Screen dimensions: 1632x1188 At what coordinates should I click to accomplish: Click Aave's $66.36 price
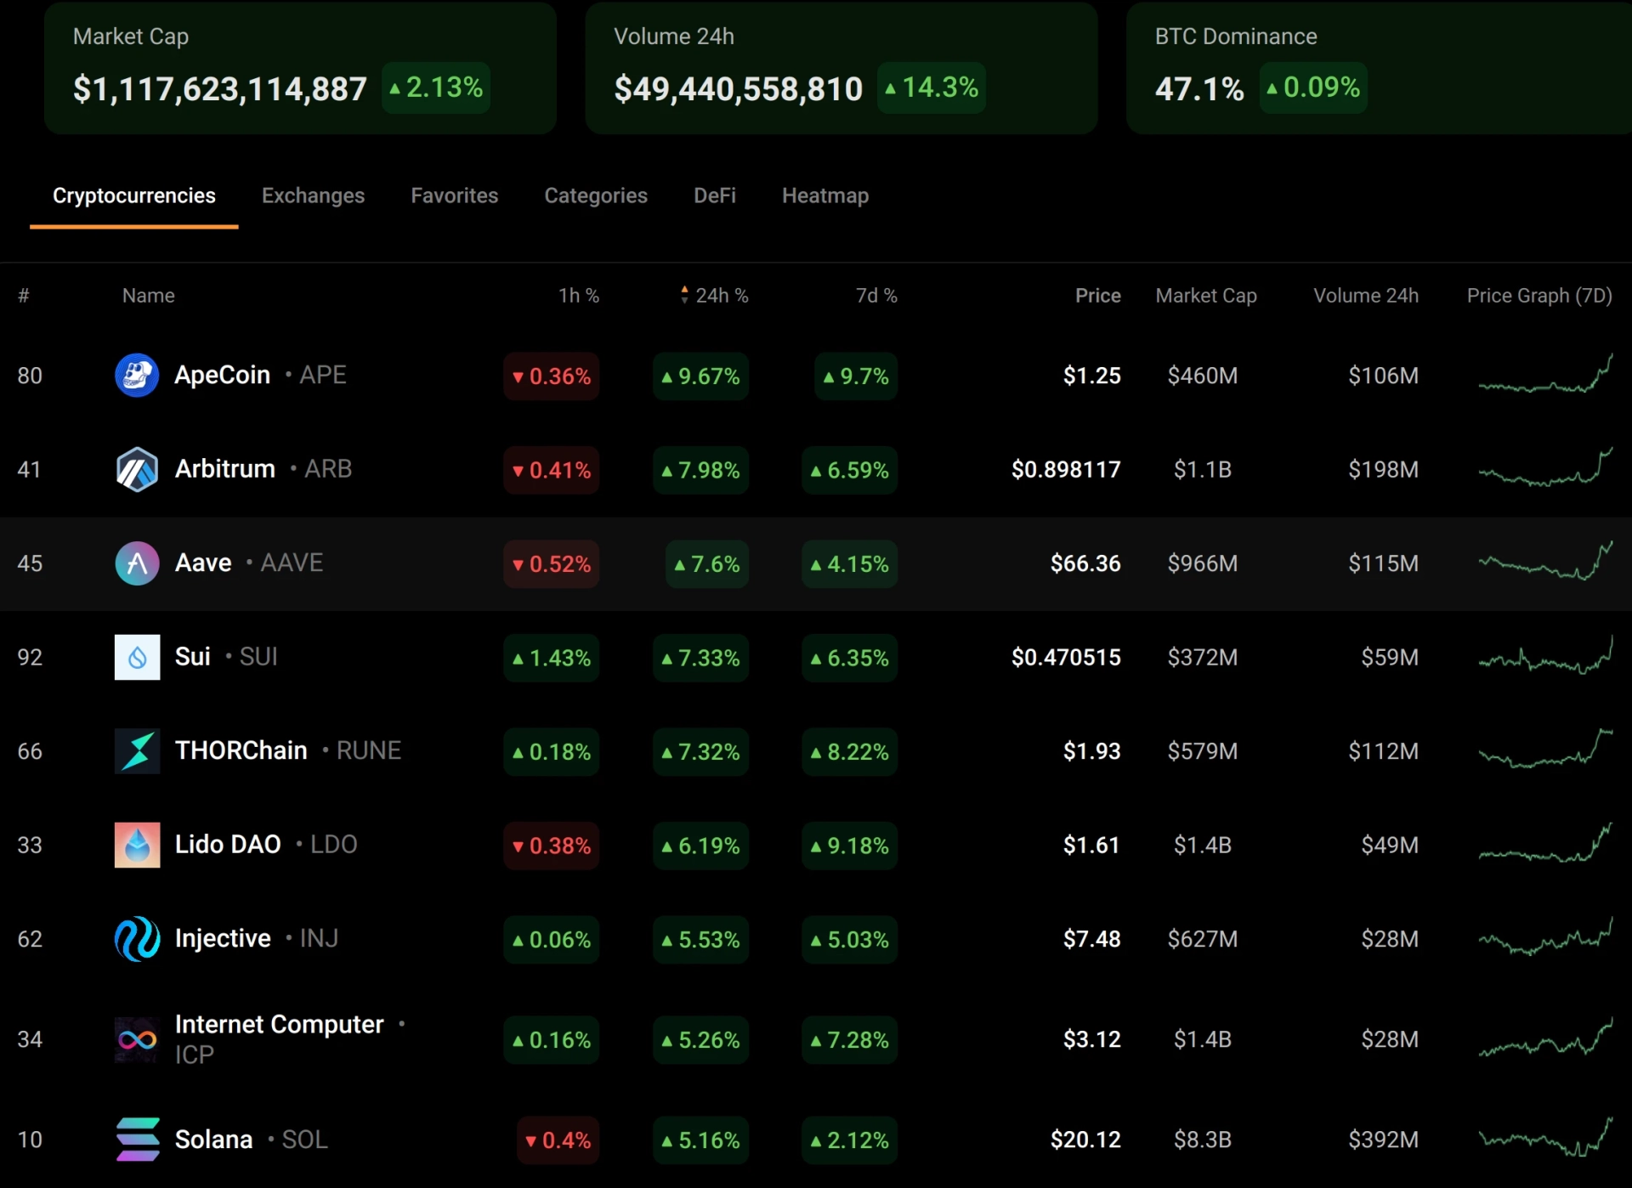[x=1085, y=563]
